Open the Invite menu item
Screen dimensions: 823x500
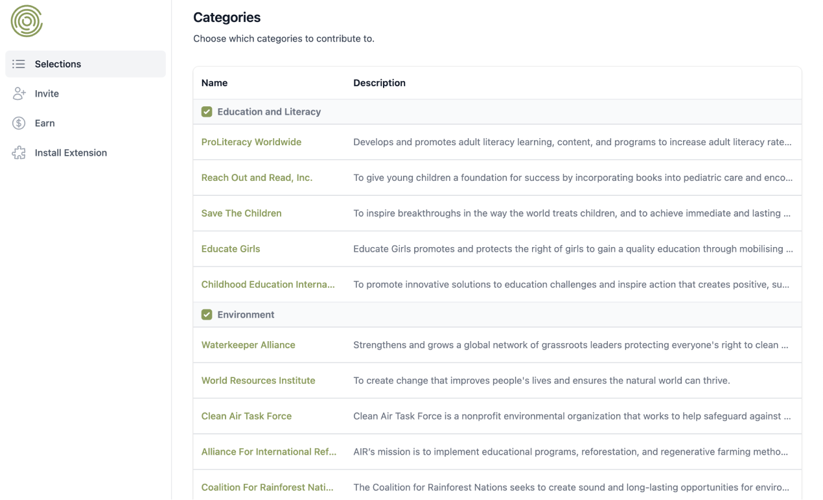[86, 93]
